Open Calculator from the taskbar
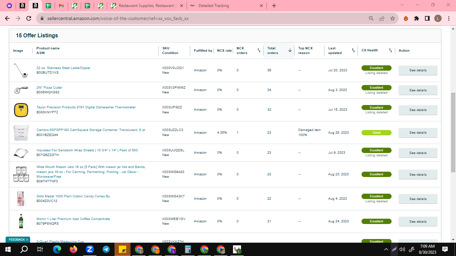456x256 pixels. pyautogui.click(x=188, y=249)
